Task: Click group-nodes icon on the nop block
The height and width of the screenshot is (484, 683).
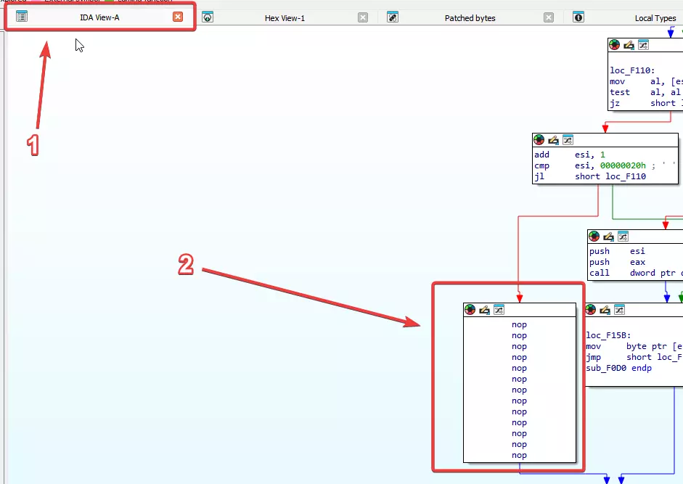Action: (x=499, y=310)
